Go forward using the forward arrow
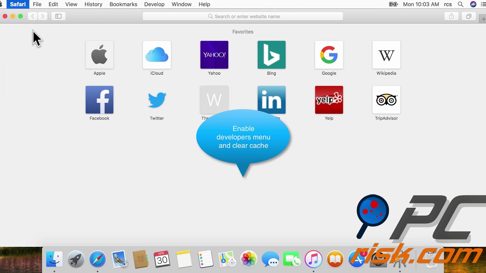Viewport: 486px width, 273px height. coord(43,16)
